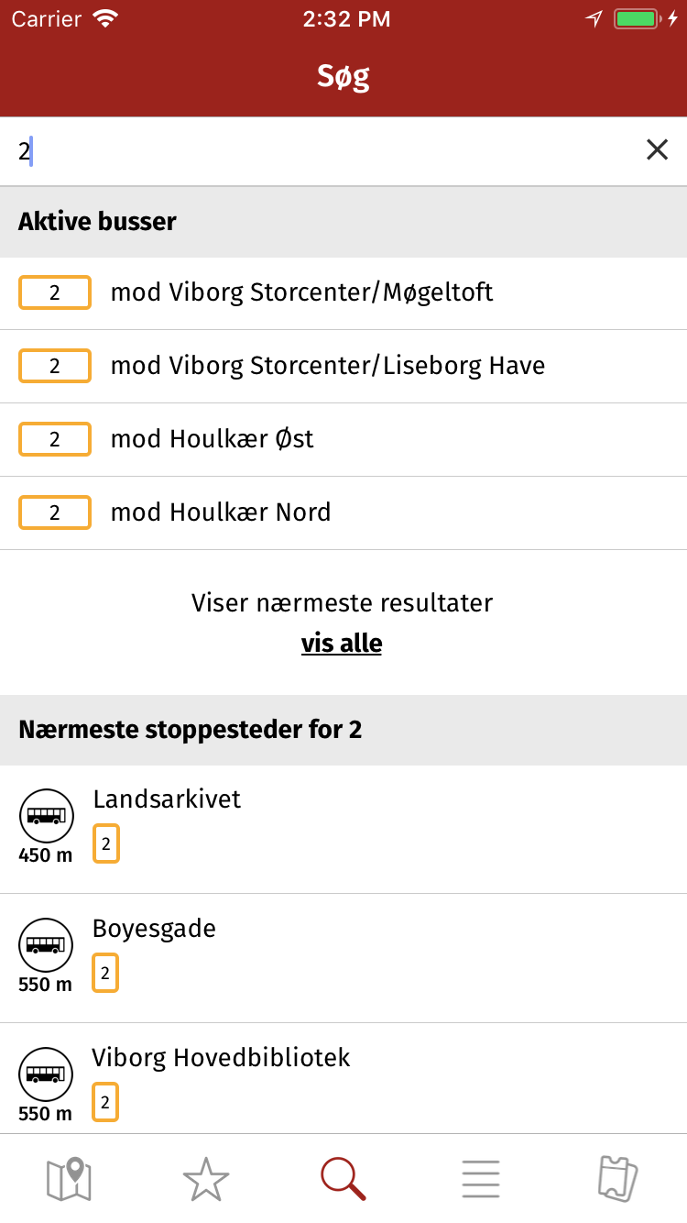This screenshot has height=1223, width=687.
Task: Open the Landsarkivet stop
Action: click(343, 830)
